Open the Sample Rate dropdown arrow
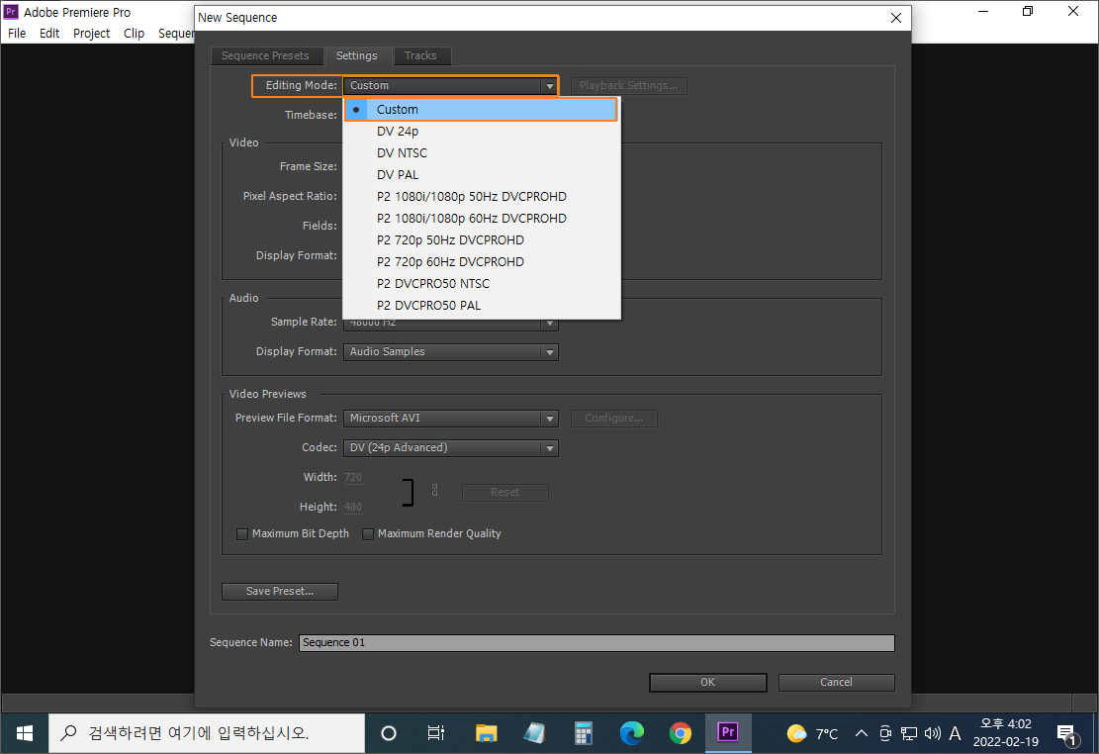The image size is (1099, 754). click(550, 324)
